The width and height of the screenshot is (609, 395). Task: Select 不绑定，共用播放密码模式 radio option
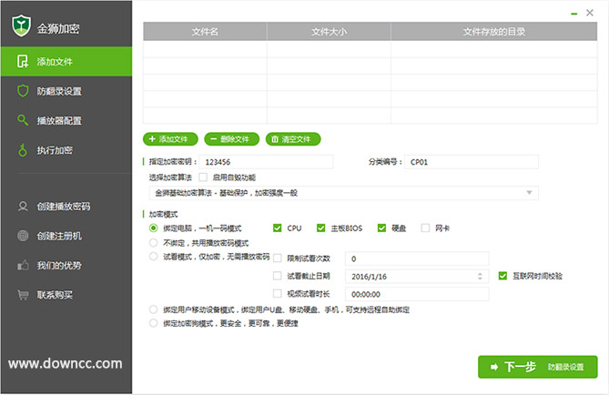(153, 243)
